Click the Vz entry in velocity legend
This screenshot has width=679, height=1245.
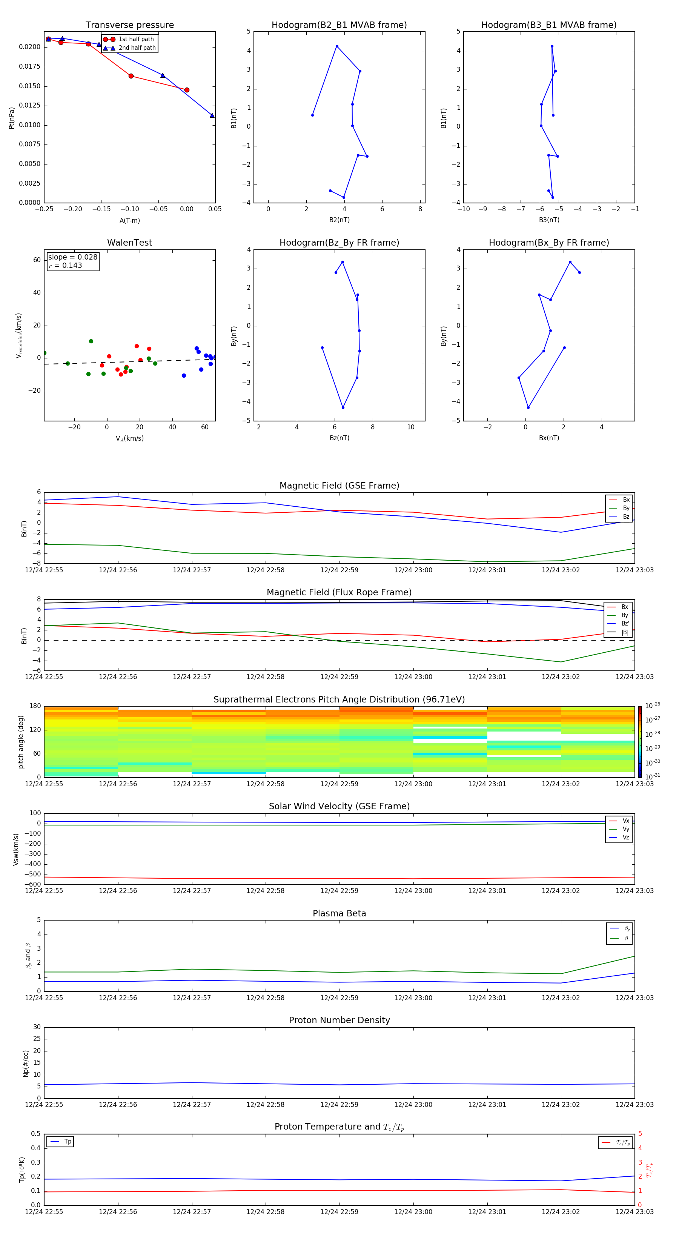pyautogui.click(x=619, y=837)
